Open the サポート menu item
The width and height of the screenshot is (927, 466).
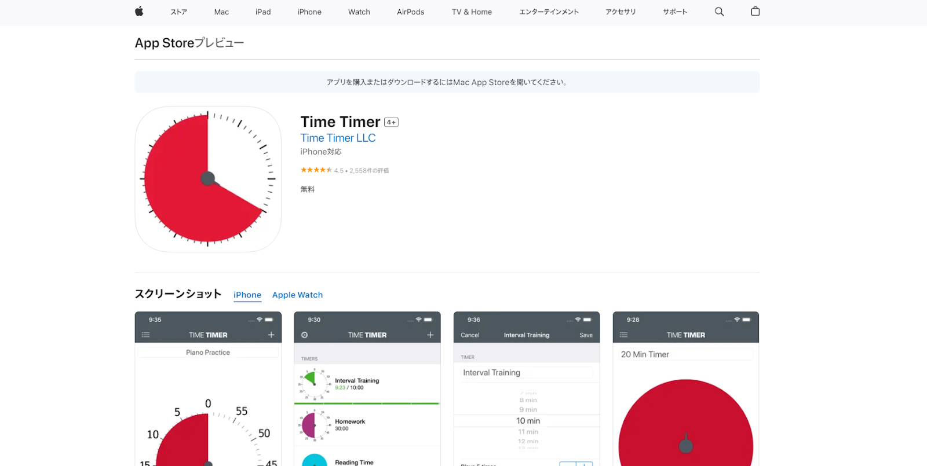pos(675,12)
